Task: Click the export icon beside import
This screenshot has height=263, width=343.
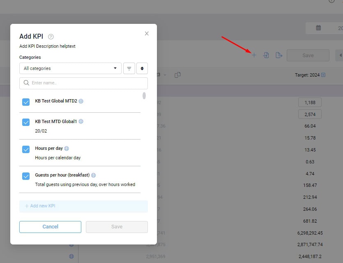Action: [x=279, y=55]
